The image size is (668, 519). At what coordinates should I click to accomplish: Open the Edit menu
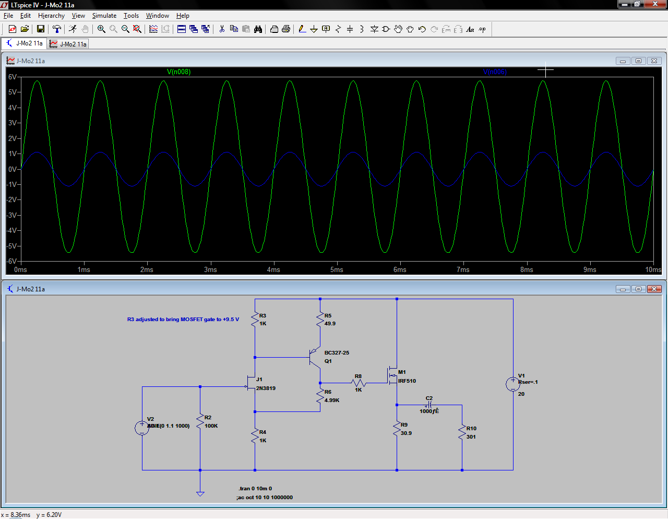(26, 16)
